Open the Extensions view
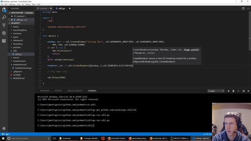The image size is (251, 141). click(x=4, y=41)
